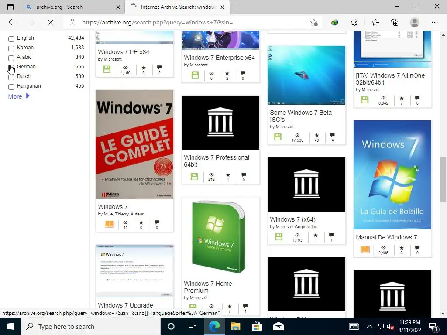The width and height of the screenshot is (447, 335).
Task: Click the favorites star on Some Windows 7 Beta ISO's
Action: [x=317, y=135]
